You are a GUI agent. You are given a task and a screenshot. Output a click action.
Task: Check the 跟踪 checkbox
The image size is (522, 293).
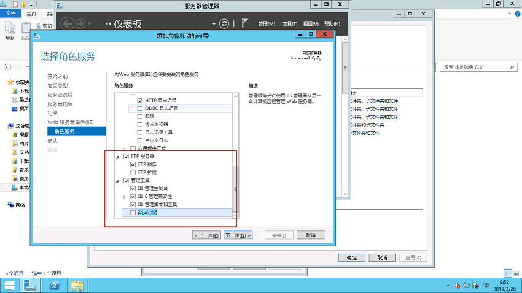click(140, 116)
